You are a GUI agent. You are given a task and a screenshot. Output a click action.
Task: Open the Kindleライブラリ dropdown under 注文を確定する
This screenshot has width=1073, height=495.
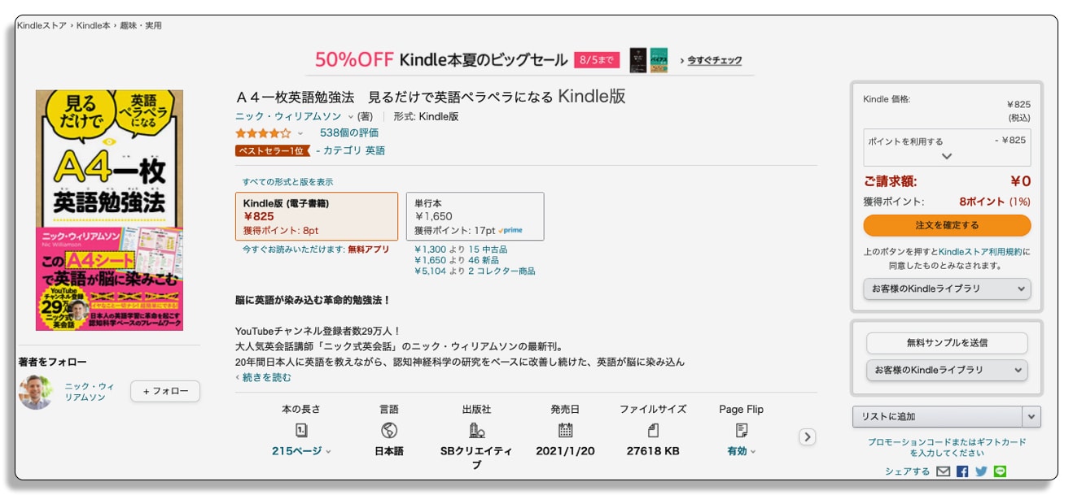(x=947, y=289)
